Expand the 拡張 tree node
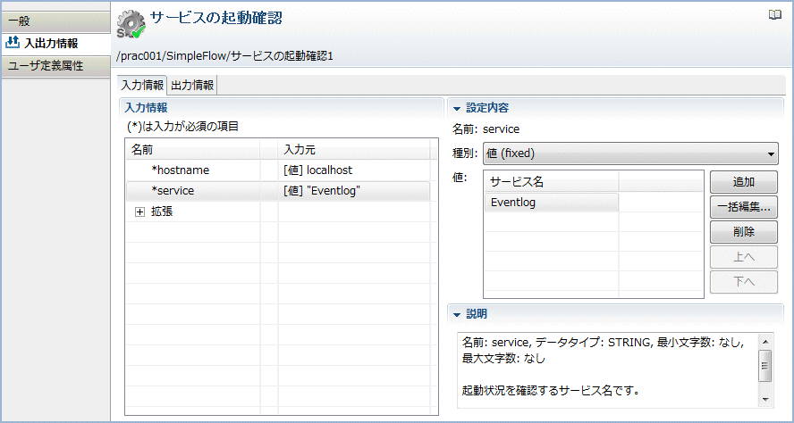Screen dimensions: 794x423 [139, 212]
